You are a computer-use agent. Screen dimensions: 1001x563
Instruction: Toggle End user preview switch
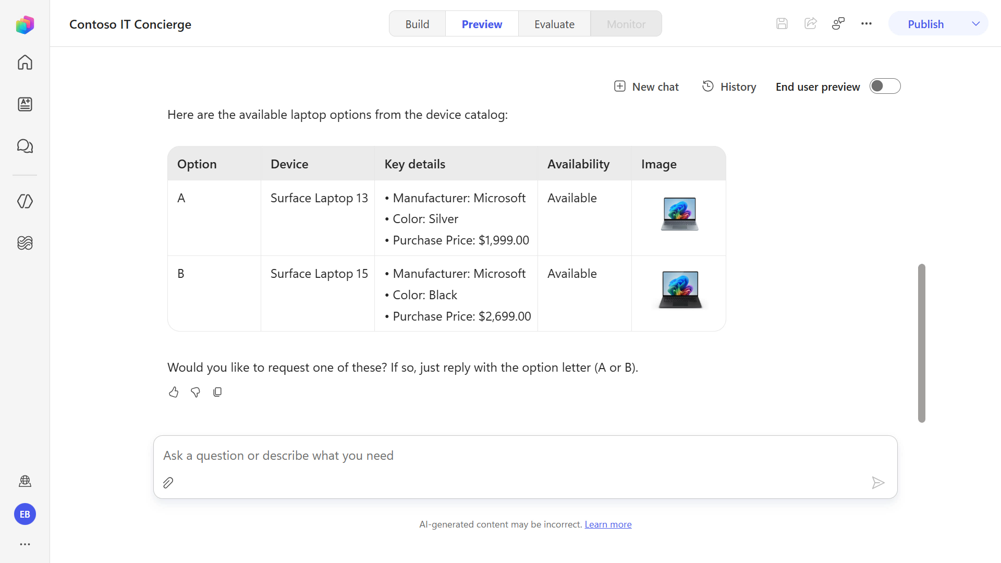point(885,86)
